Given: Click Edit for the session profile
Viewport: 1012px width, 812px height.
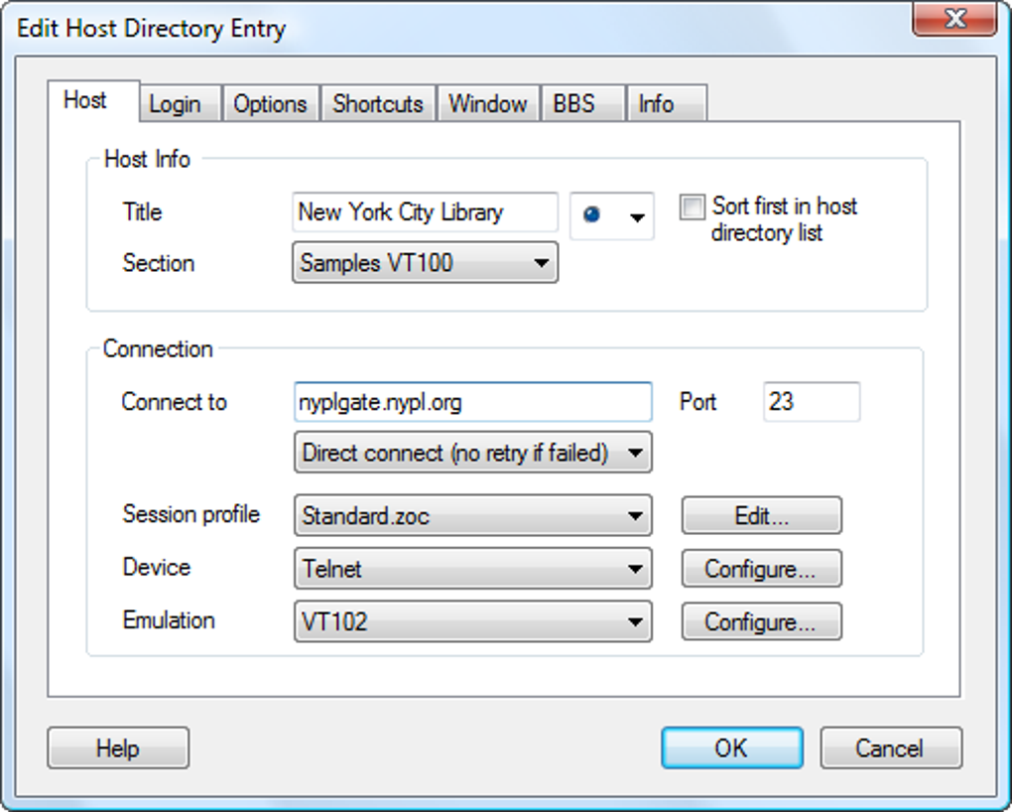Looking at the screenshot, I should (761, 516).
